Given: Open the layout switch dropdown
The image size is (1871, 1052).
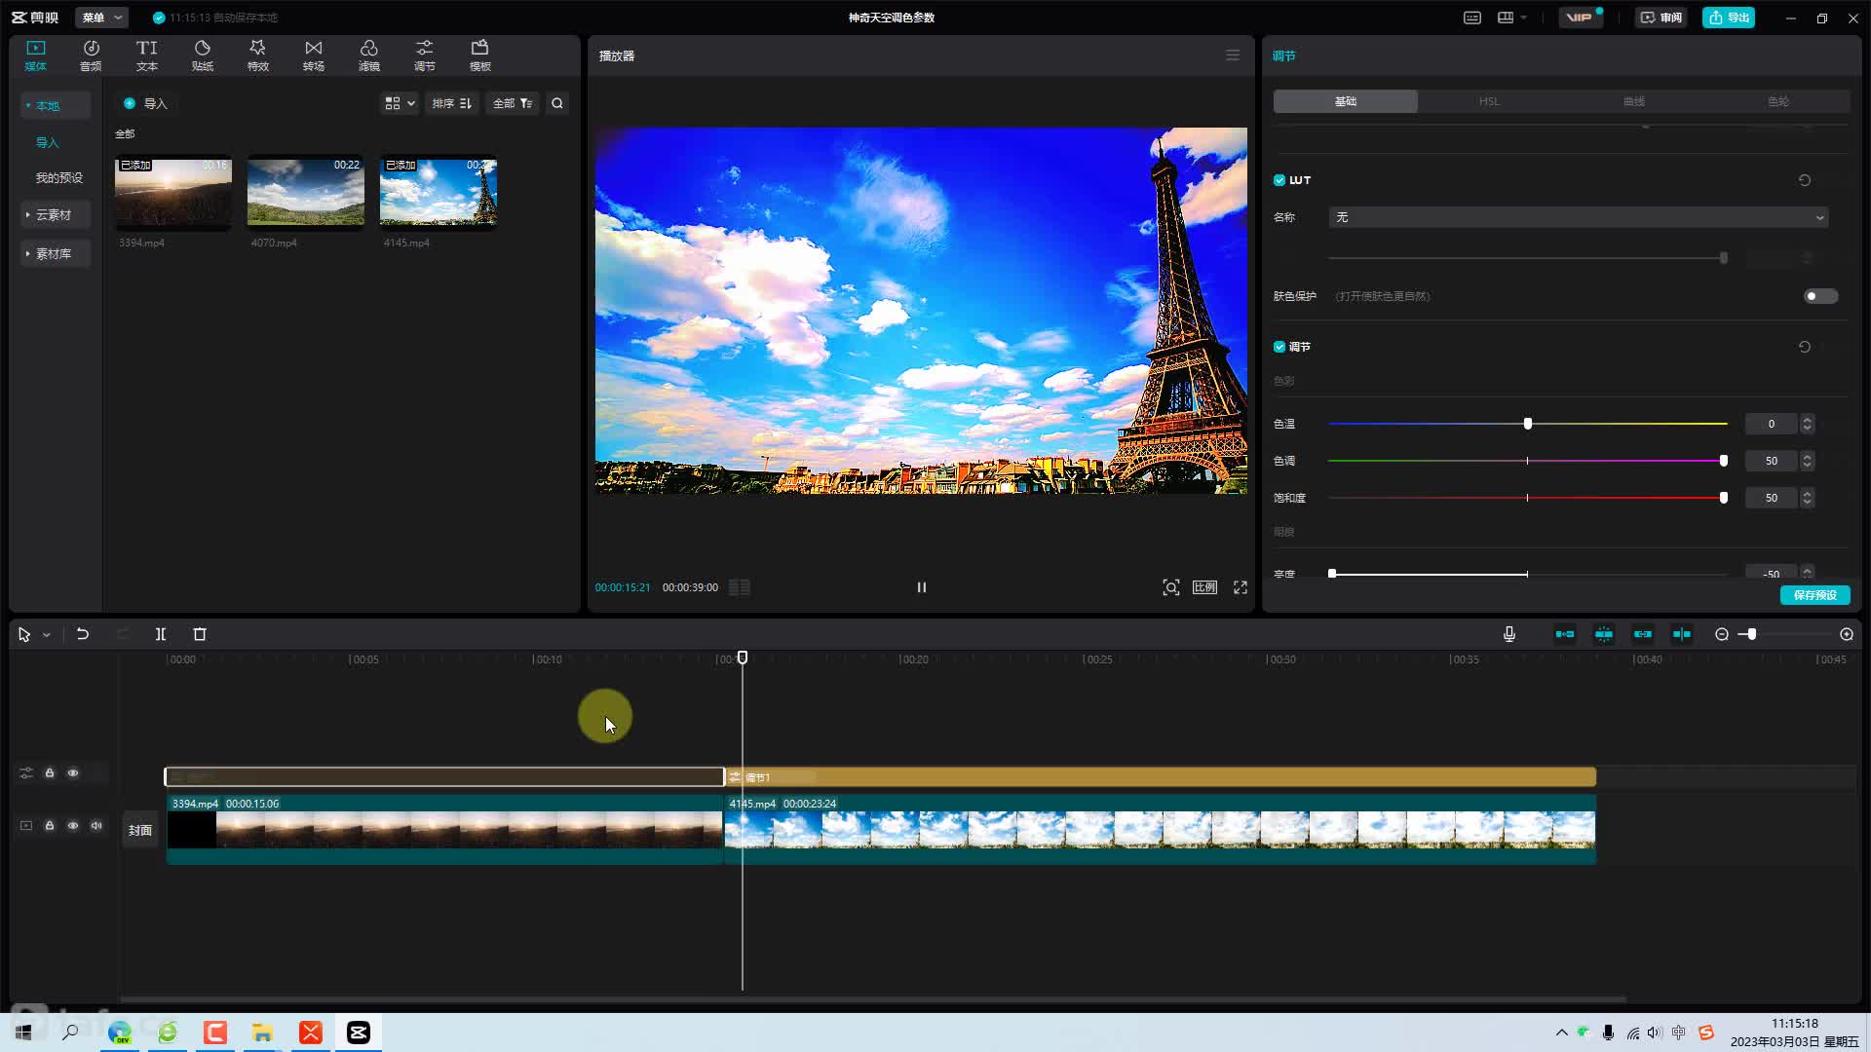Looking at the screenshot, I should [1511, 18].
